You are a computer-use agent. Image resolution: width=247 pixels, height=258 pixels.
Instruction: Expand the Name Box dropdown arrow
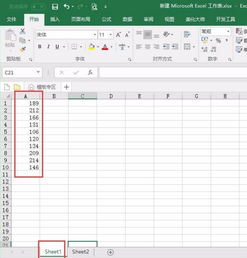click(x=38, y=72)
